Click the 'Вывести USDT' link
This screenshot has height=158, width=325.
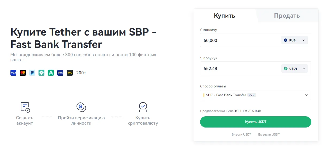point(269,134)
